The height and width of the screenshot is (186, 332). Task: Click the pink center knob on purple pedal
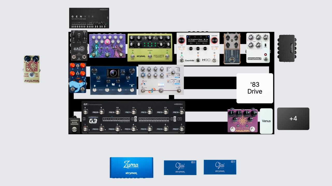[x=107, y=42]
